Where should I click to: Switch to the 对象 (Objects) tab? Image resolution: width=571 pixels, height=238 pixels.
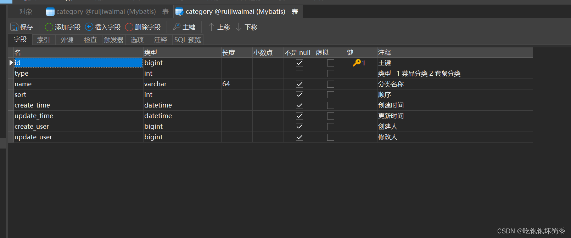click(26, 12)
